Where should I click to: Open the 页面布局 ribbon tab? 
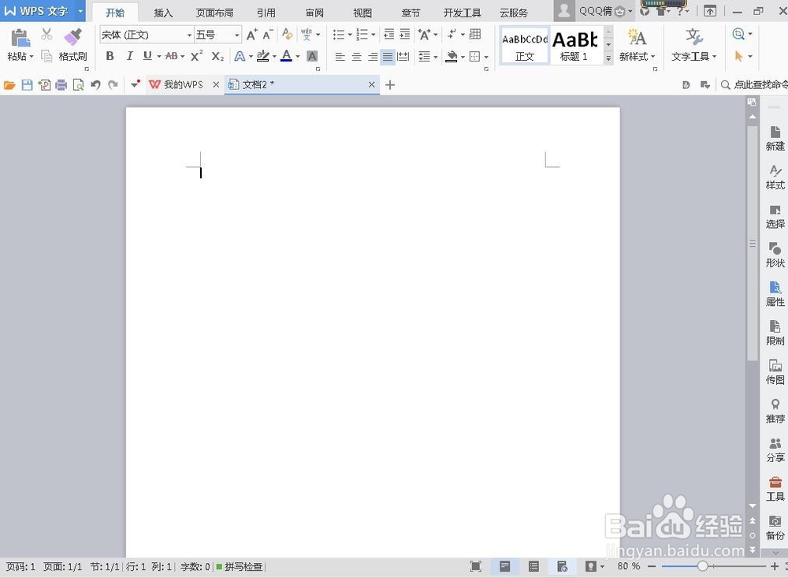[x=214, y=12]
